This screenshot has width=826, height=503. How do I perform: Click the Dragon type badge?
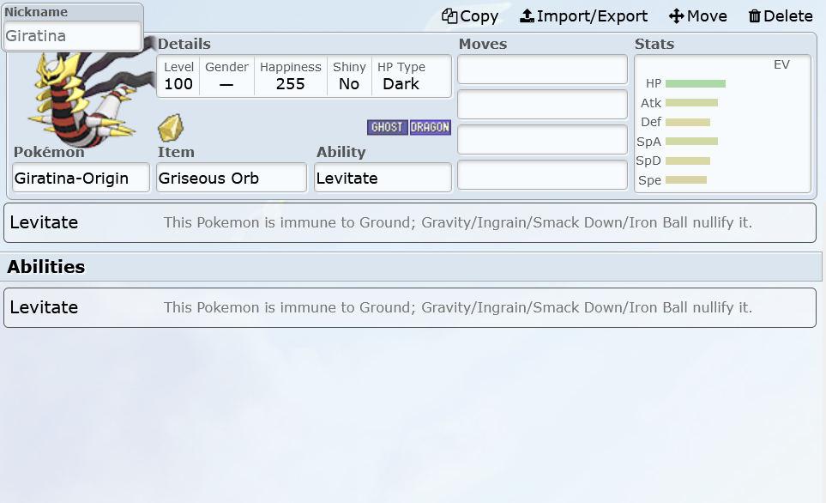pyautogui.click(x=430, y=127)
